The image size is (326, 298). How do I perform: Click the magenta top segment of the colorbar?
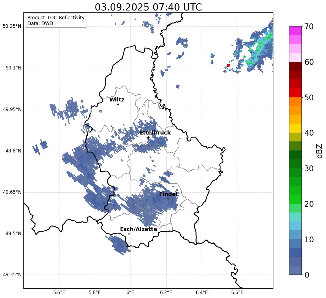click(295, 31)
